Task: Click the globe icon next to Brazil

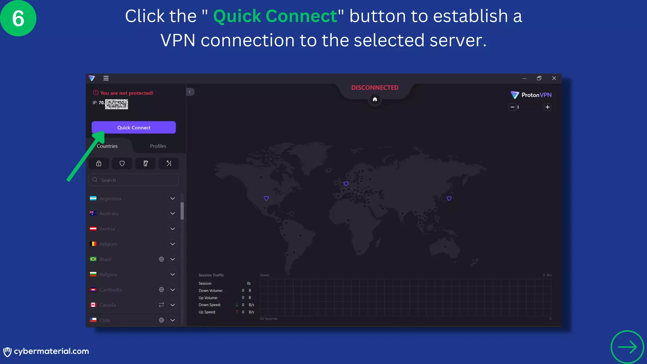Action: point(161,259)
